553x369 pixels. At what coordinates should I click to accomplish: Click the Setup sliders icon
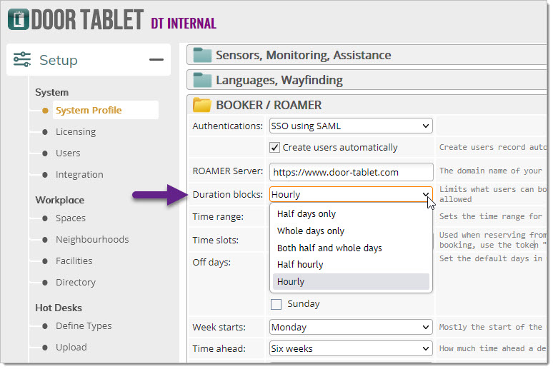[22, 60]
